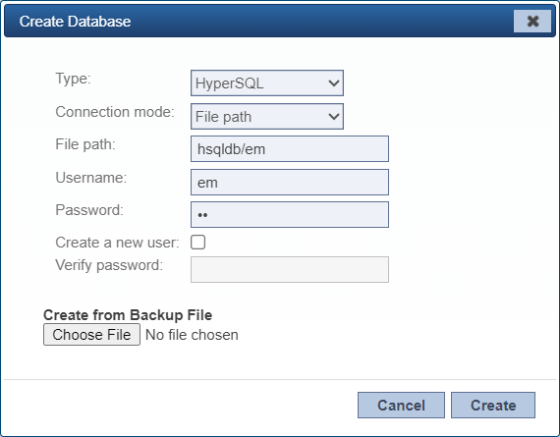
Task: Click the Password: label
Action: pos(89,210)
